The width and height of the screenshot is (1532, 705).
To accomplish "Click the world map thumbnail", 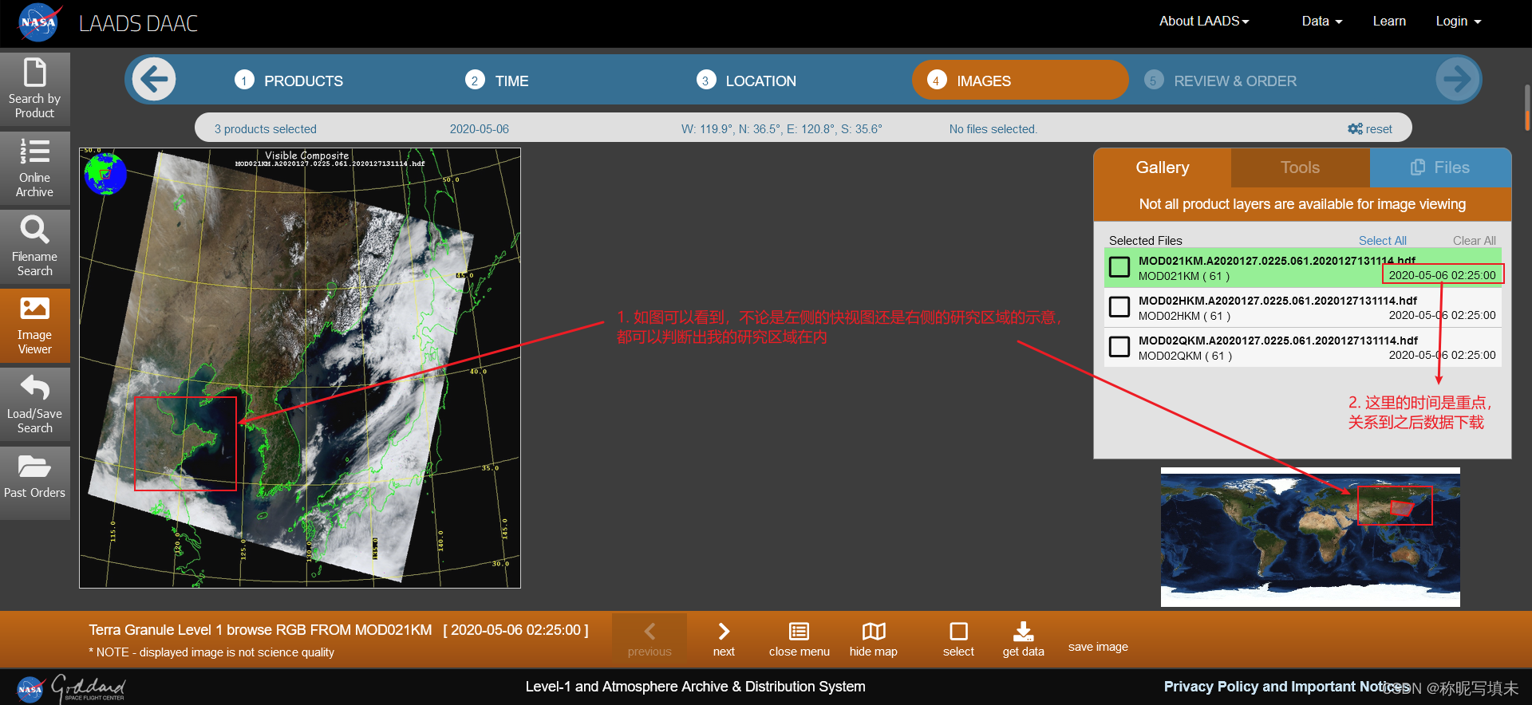I will [1310, 537].
